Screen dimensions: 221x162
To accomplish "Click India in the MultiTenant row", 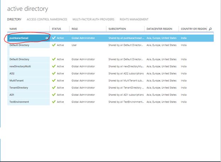I will coord(184,81).
